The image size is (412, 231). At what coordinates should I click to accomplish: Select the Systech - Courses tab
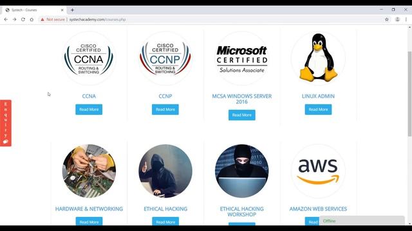tap(34, 10)
